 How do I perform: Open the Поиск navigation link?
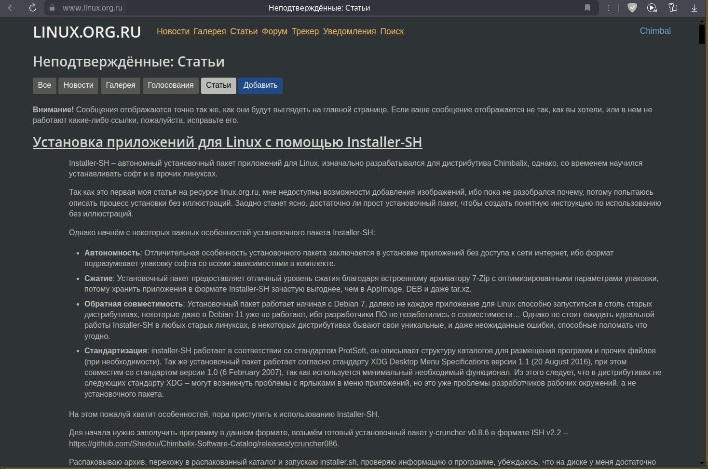pos(392,31)
